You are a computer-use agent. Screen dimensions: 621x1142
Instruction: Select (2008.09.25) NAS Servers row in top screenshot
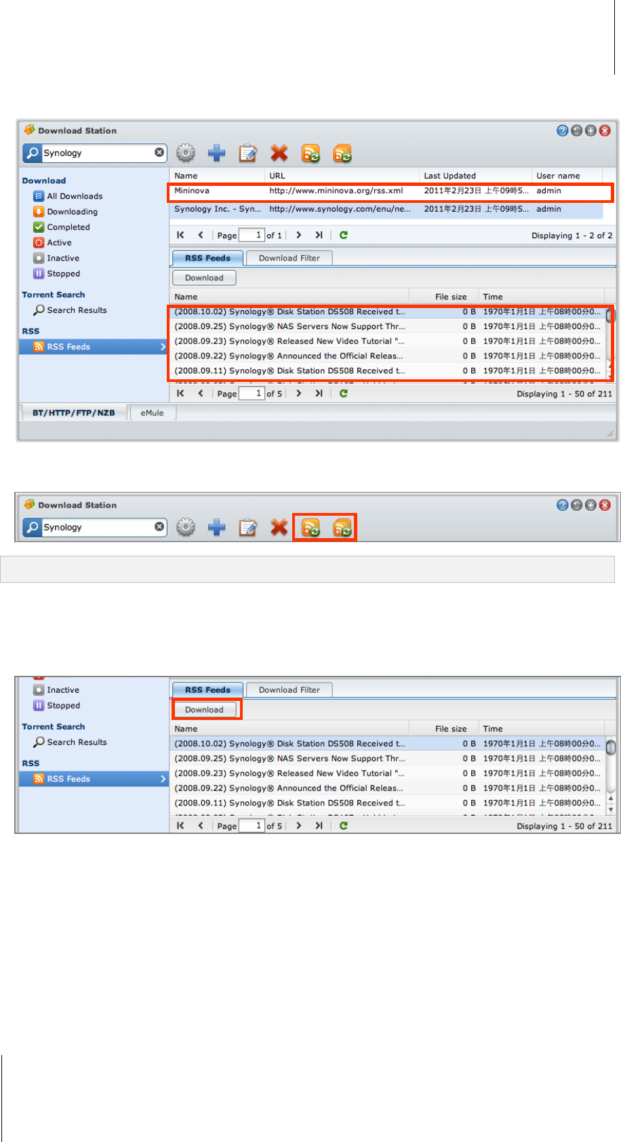pyautogui.click(x=387, y=326)
